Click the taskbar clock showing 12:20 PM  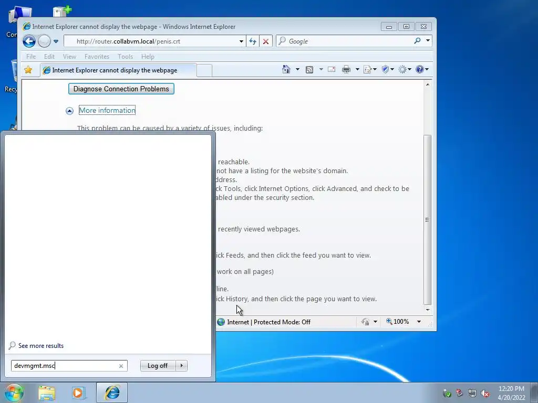[511, 393]
